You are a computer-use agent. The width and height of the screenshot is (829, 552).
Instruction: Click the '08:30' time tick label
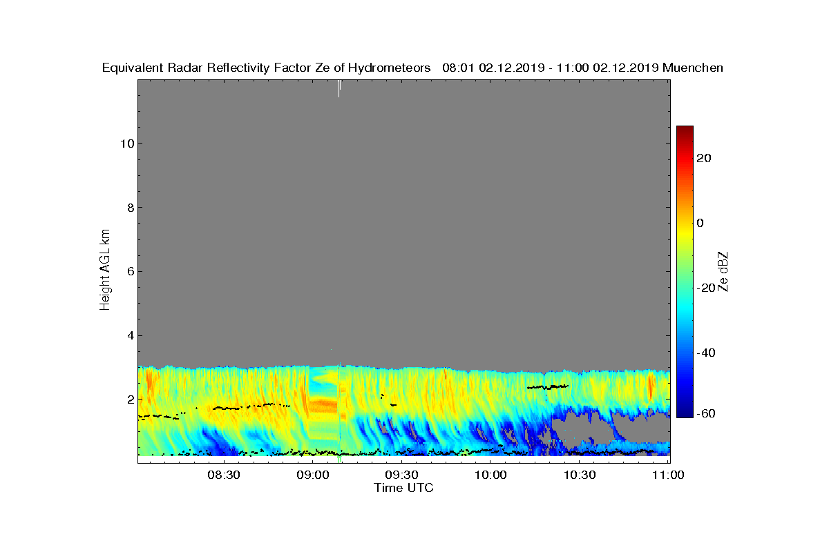tap(223, 475)
